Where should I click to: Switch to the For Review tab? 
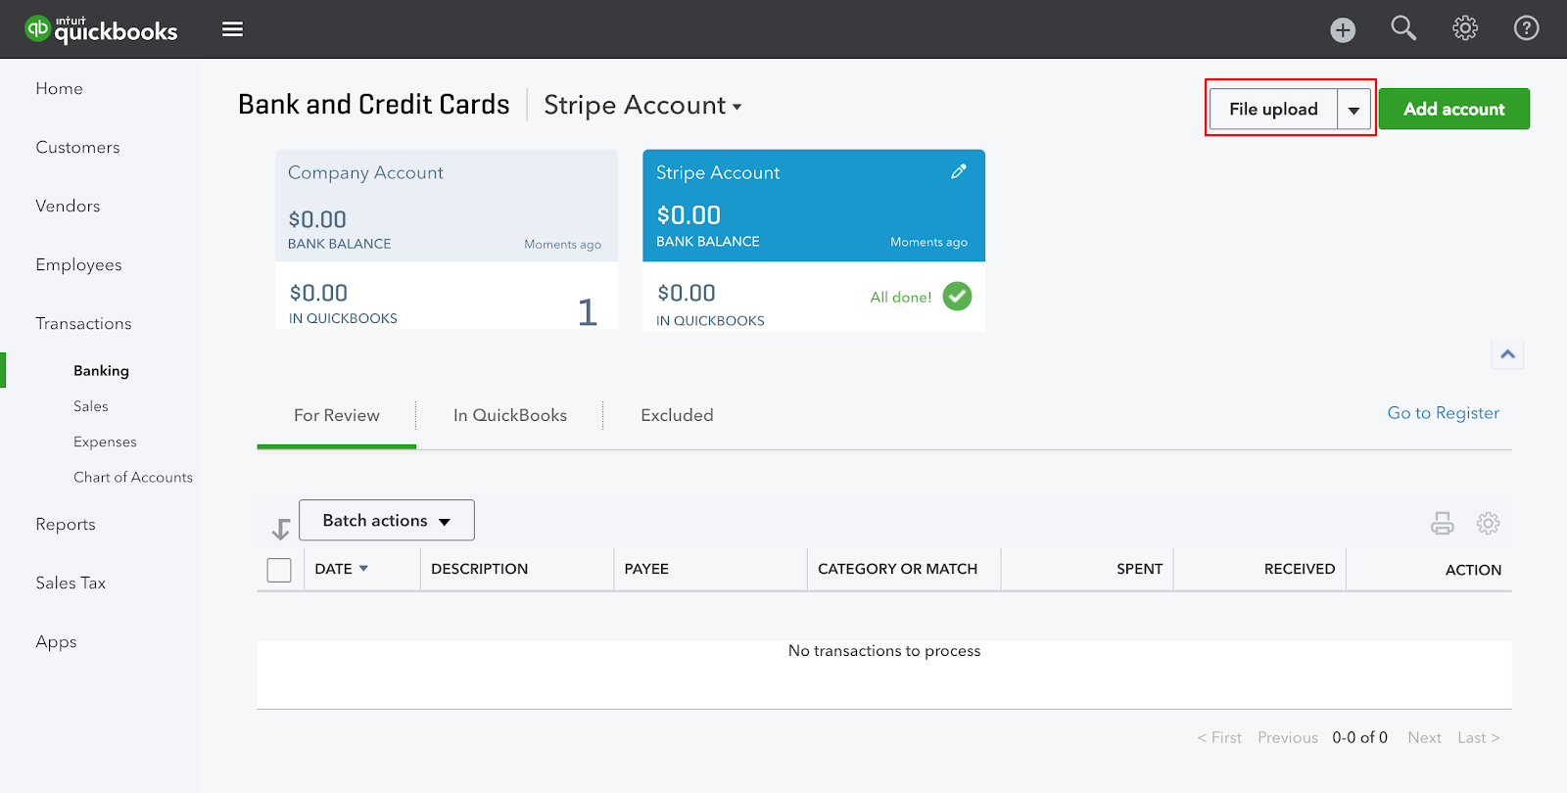coord(337,415)
